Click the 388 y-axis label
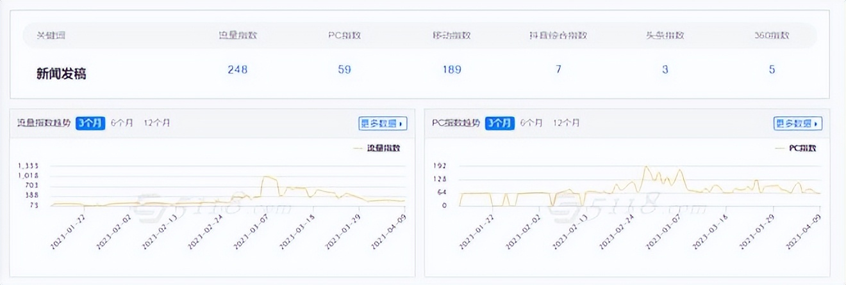This screenshot has width=846, height=285. [x=32, y=196]
